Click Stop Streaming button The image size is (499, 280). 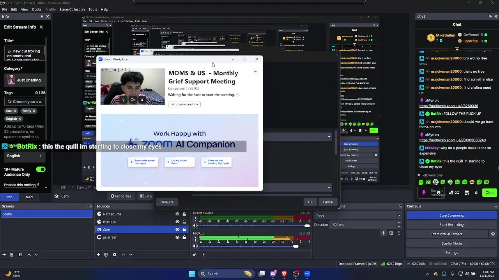pos(451,215)
